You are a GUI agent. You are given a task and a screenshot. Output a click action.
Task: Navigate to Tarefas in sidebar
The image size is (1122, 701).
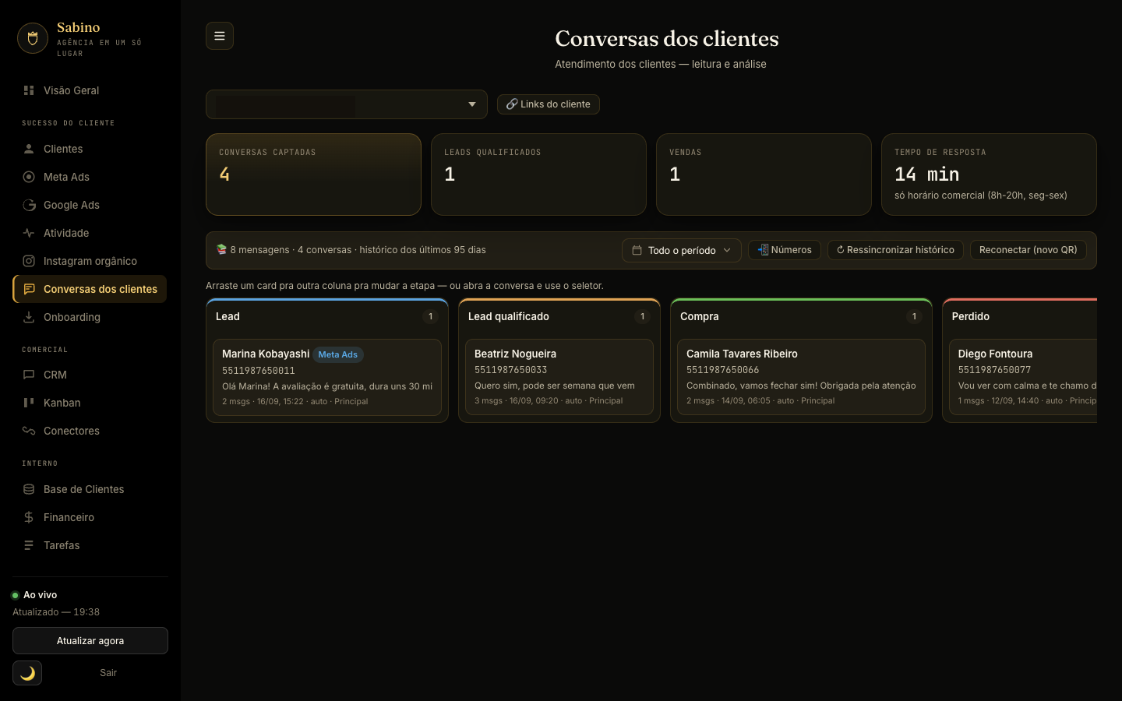90,545
